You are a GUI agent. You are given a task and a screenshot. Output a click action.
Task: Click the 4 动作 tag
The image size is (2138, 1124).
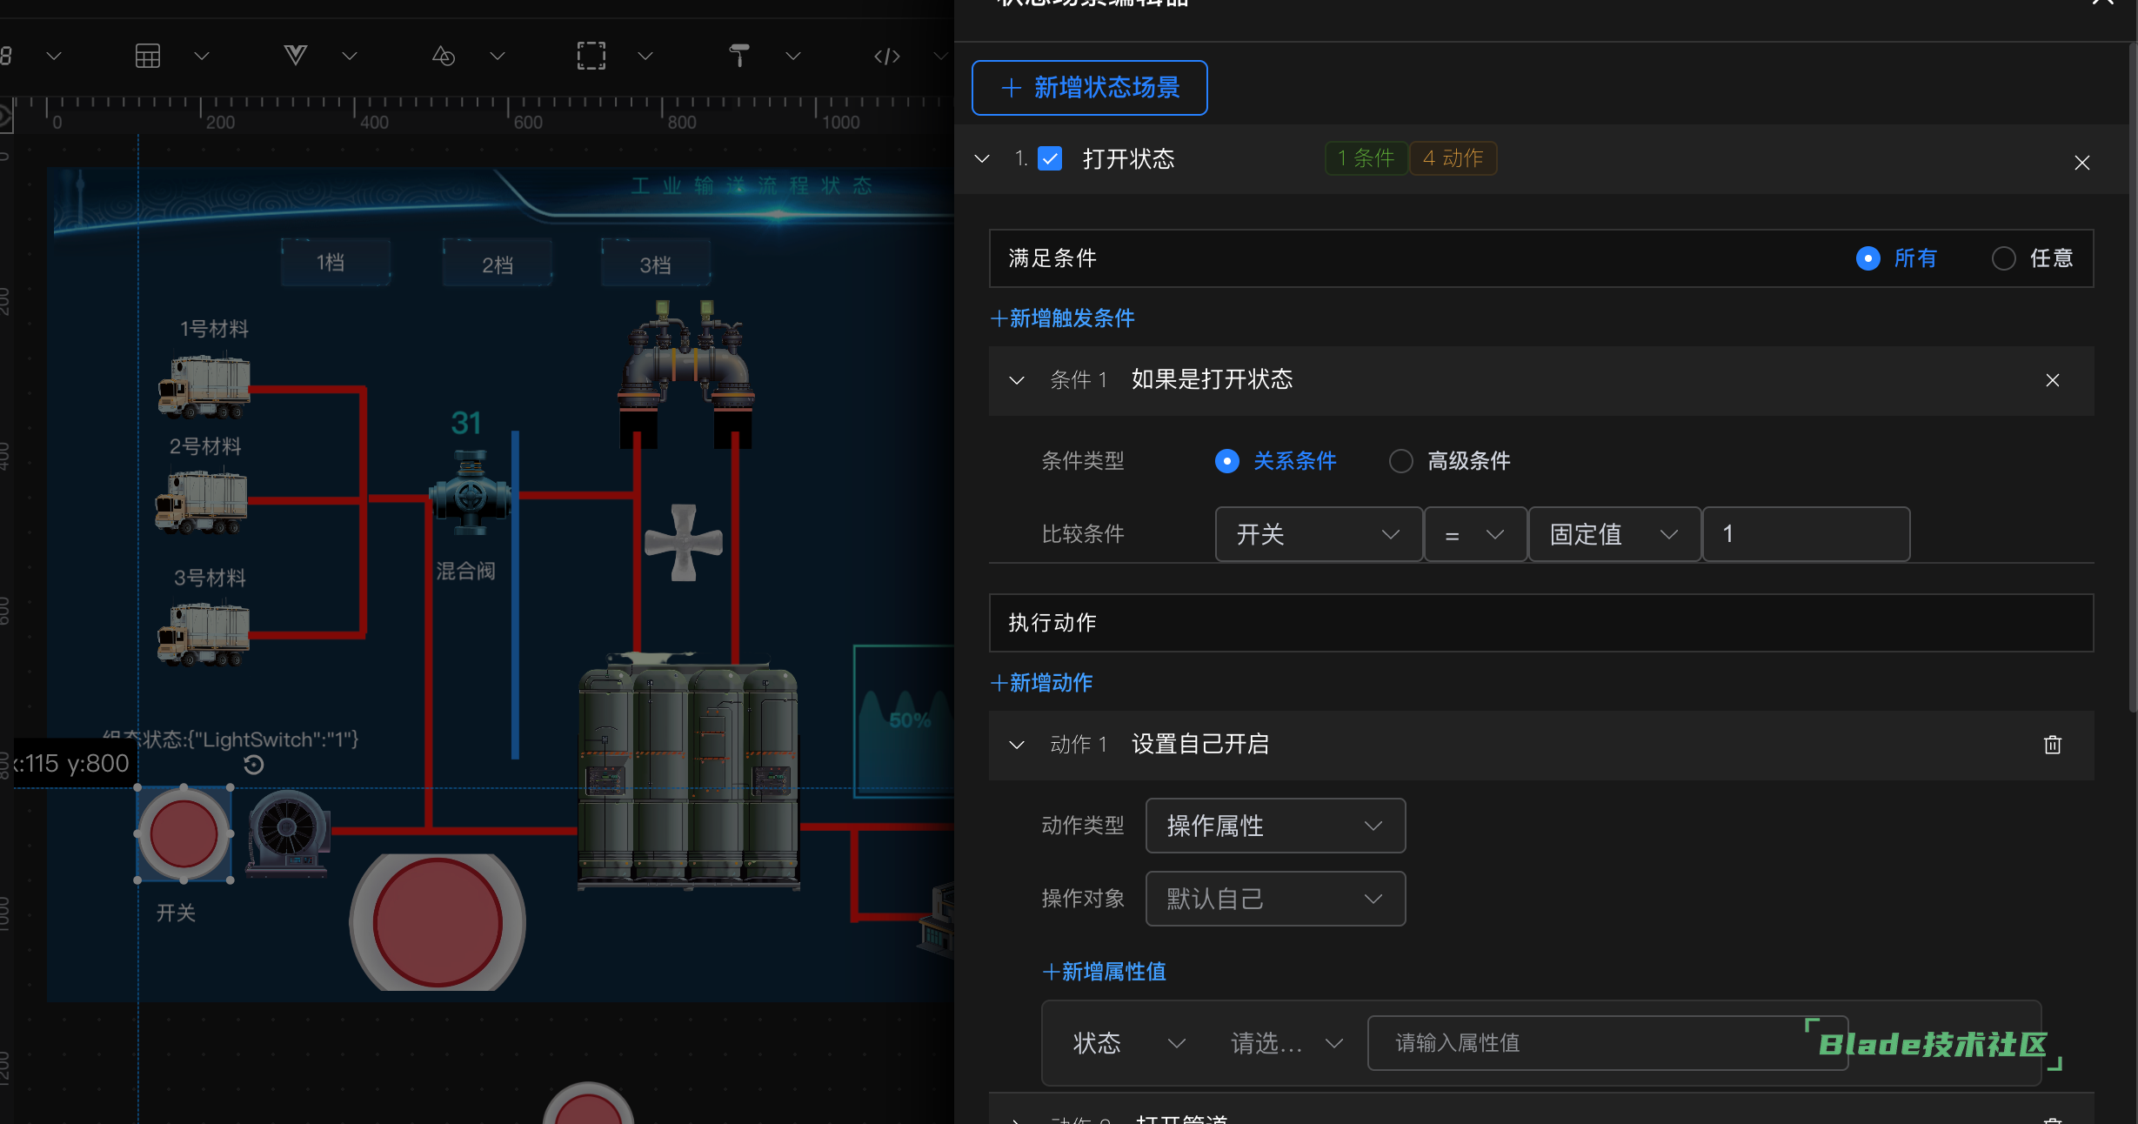1453,158
